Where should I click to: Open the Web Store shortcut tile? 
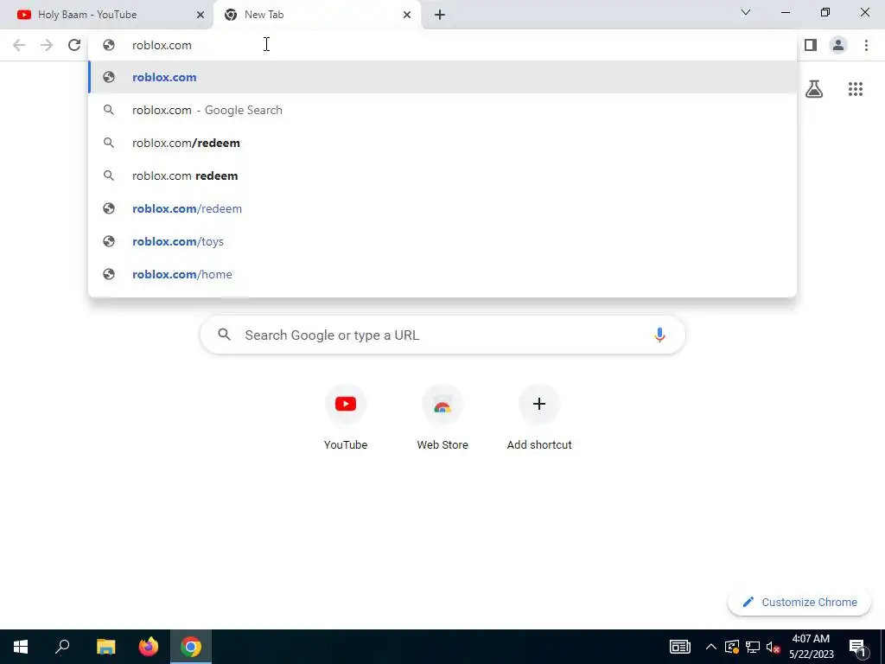[442, 417]
